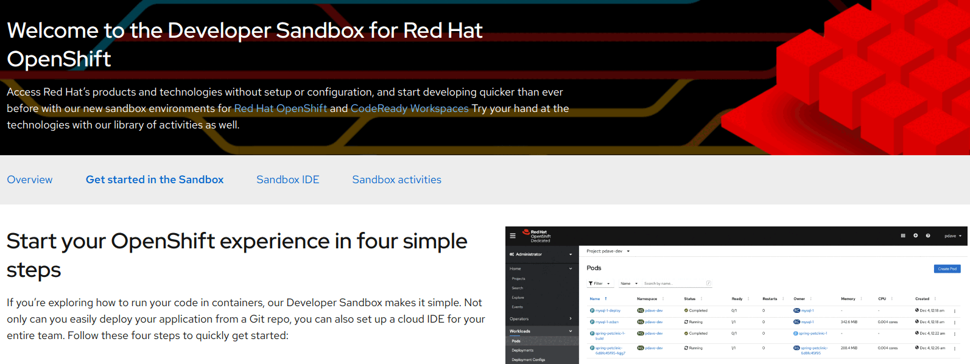
Task: Click the hamburger menu icon in OpenShift console
Action: pyautogui.click(x=513, y=236)
